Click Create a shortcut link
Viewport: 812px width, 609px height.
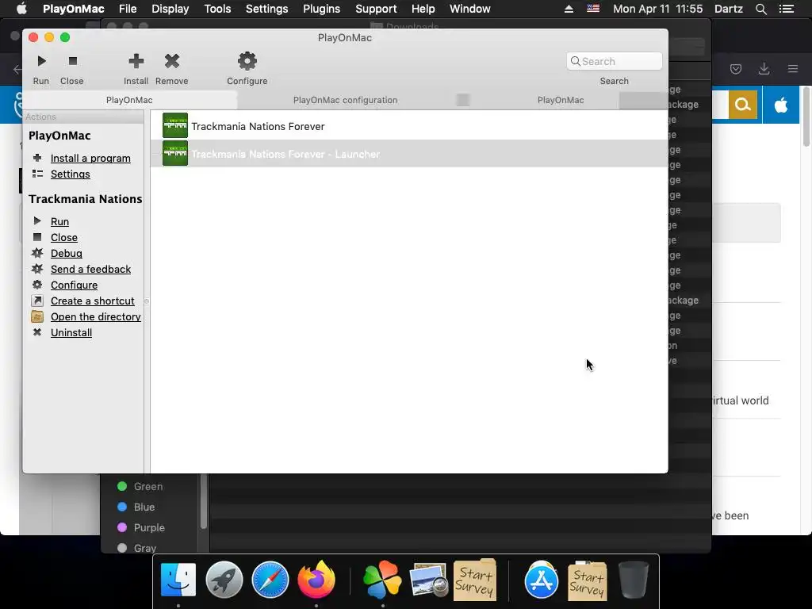click(92, 301)
